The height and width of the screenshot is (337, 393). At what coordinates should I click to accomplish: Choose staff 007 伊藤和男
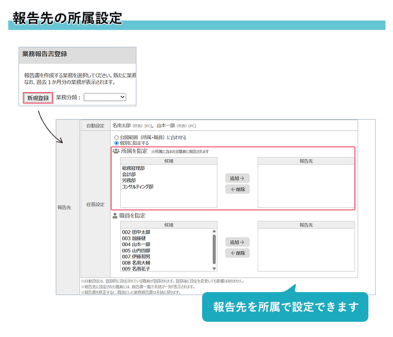(136, 257)
